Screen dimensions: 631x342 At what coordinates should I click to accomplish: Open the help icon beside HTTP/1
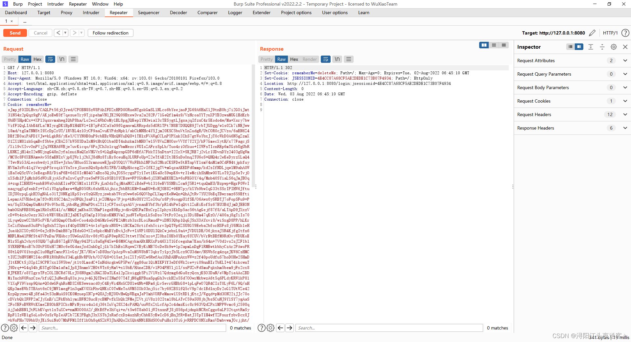click(x=625, y=33)
